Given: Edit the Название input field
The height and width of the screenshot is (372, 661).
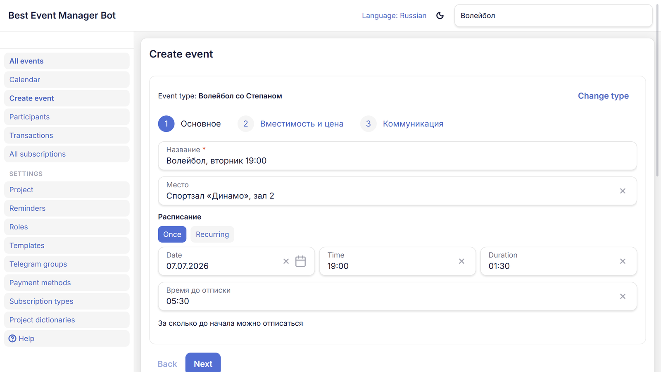Looking at the screenshot, I should [397, 156].
